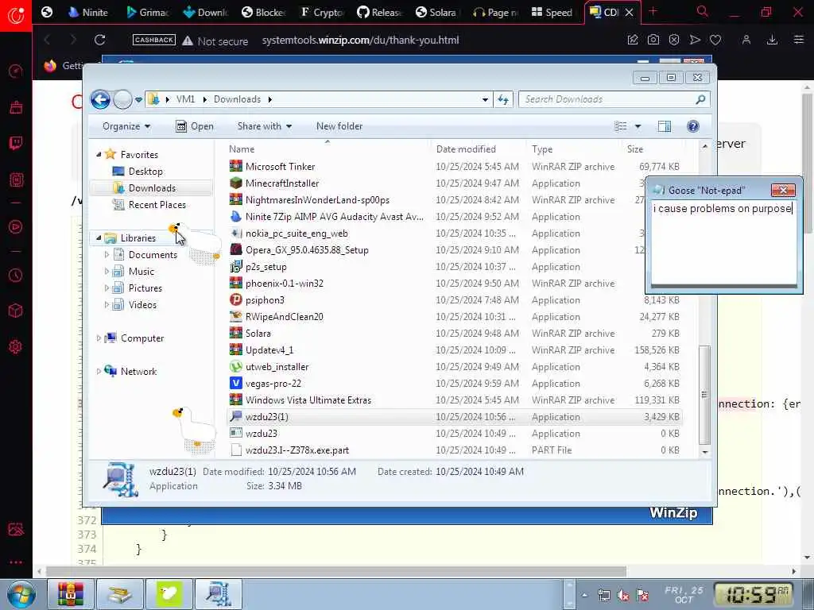Open History clock icon in Opera sidebar
This screenshot has height=610, width=814.
(x=16, y=275)
